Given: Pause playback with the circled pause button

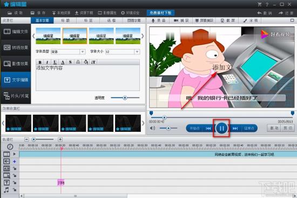Looking at the screenshot, I should (221, 128).
